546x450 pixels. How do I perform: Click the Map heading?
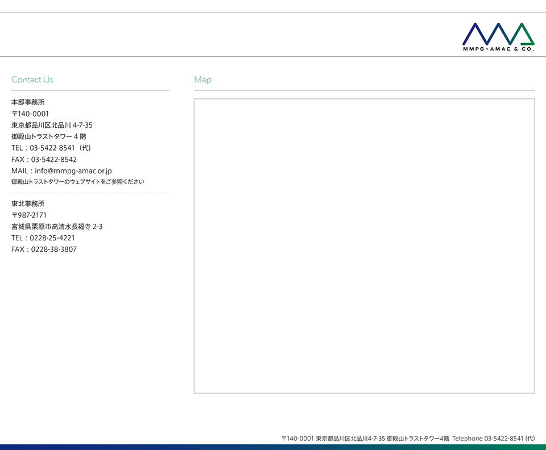coord(202,80)
